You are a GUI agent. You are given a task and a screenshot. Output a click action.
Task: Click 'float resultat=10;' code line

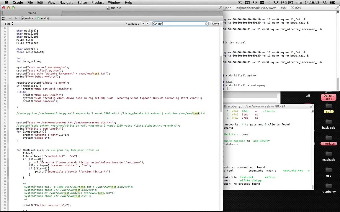pos(30,52)
